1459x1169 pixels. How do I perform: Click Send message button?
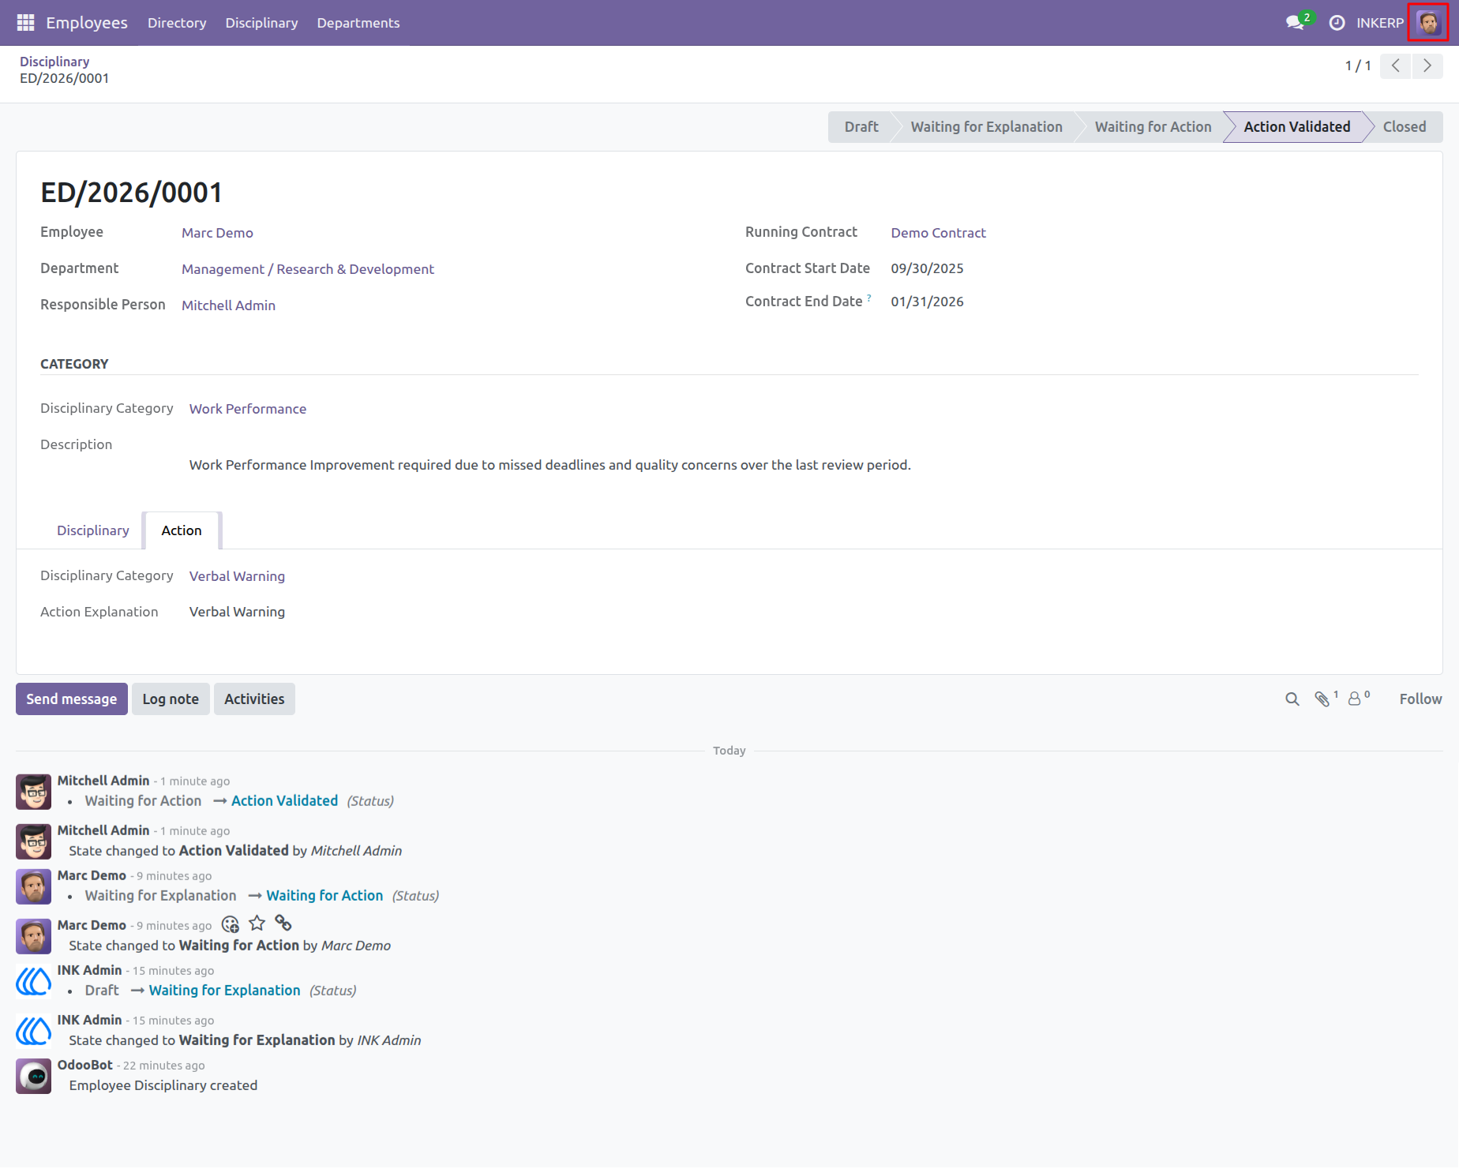(x=72, y=699)
